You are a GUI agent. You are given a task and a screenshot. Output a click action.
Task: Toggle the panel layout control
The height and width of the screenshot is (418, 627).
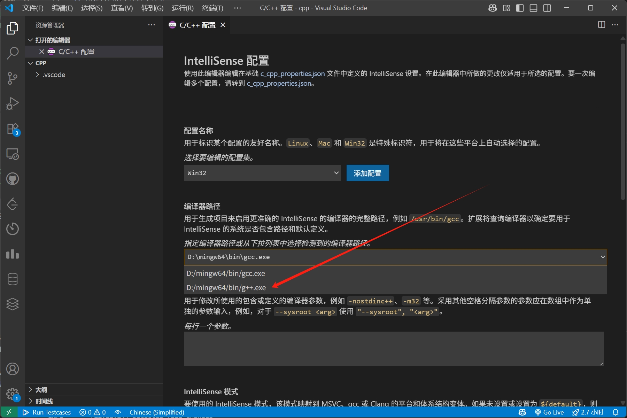point(533,8)
